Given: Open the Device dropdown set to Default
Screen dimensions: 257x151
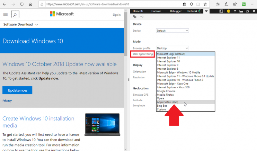Looking at the screenshot, I should (173, 31).
